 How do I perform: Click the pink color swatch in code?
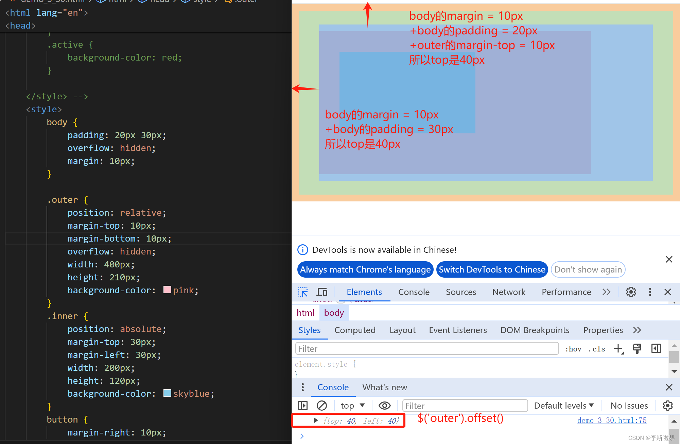[x=167, y=290]
